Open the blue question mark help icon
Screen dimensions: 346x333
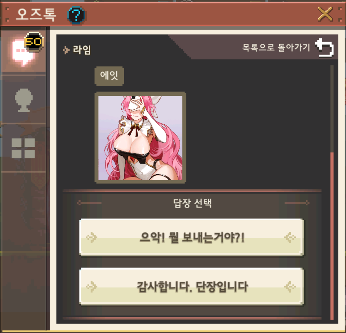click(x=76, y=15)
